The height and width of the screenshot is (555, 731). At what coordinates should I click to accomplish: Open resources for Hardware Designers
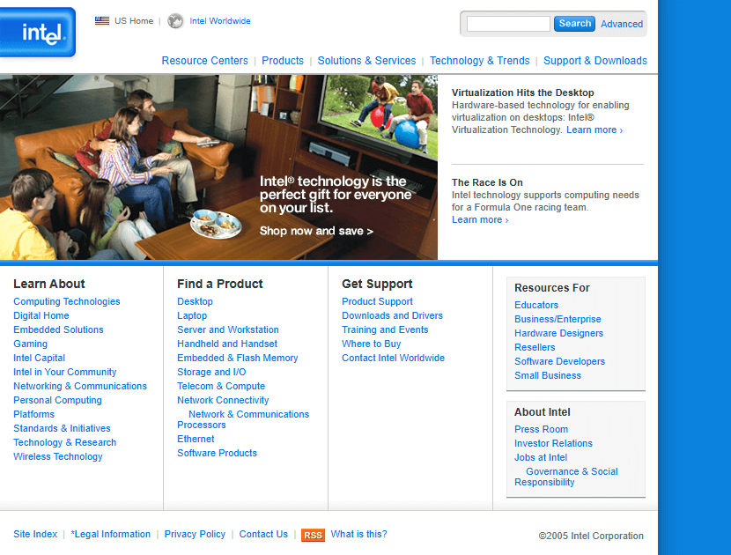(x=558, y=333)
